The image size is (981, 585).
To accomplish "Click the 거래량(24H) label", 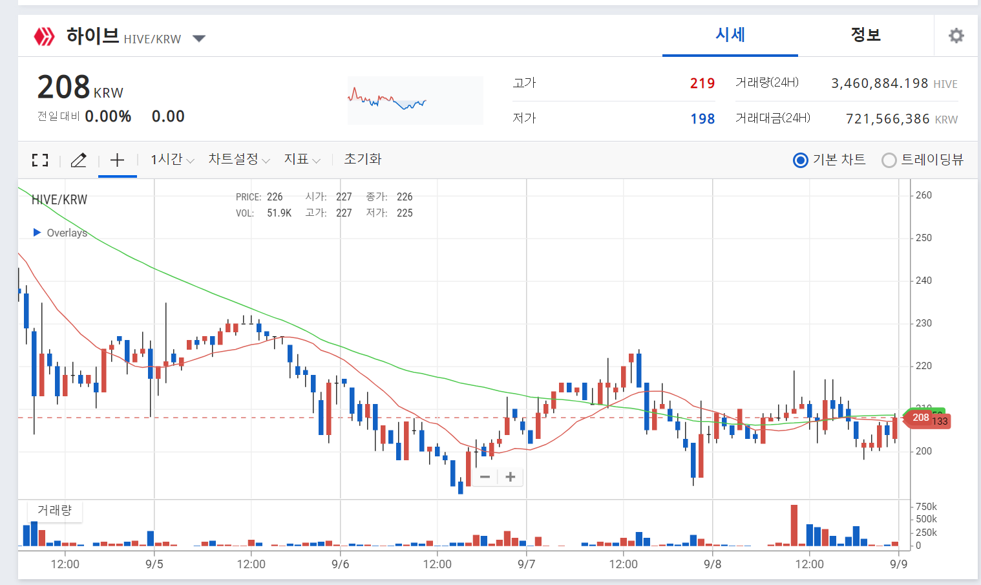I will coord(767,82).
